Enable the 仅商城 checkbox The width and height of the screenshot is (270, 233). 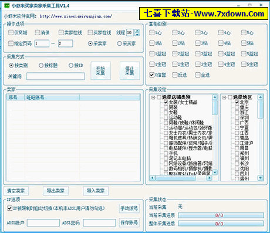11,32
